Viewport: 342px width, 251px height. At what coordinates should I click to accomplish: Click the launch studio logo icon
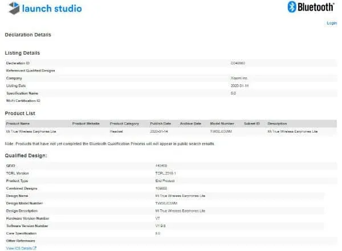(x=13, y=8)
